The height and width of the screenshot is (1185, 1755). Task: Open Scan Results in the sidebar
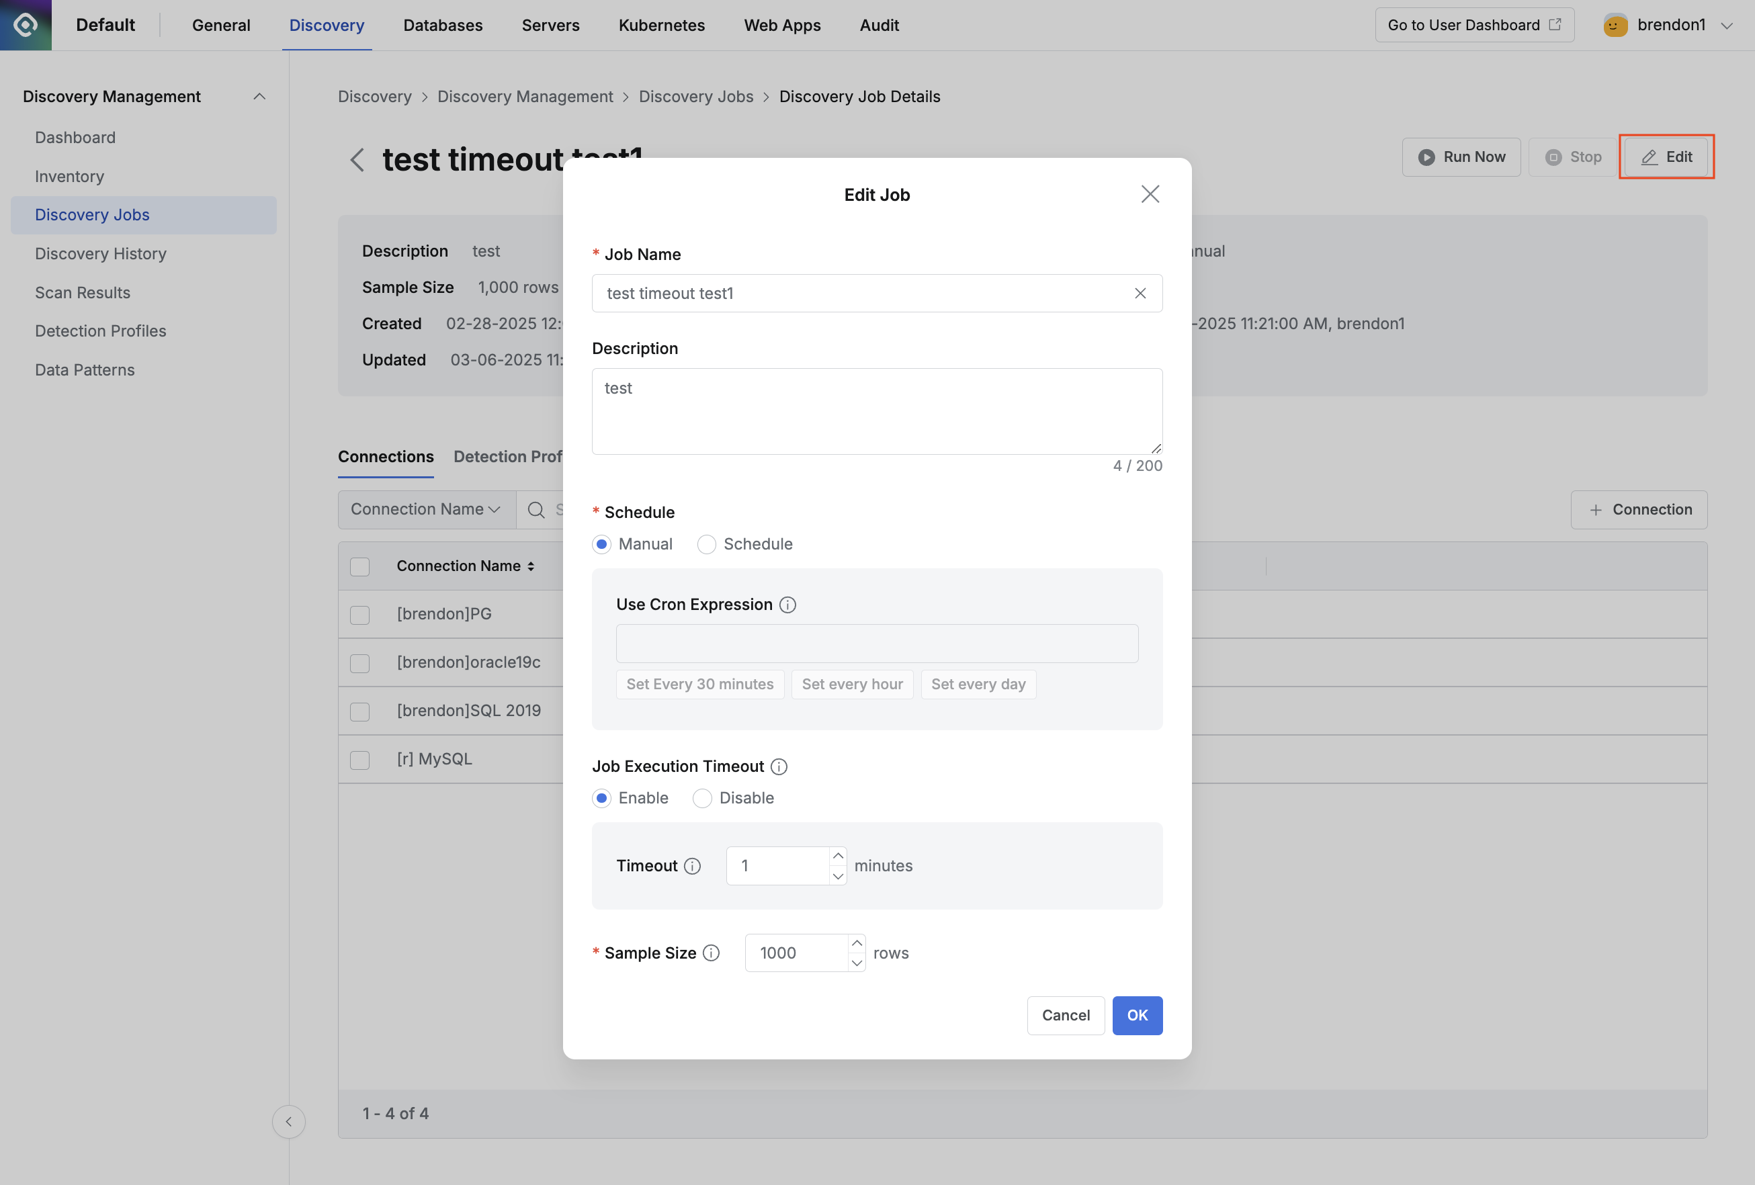(83, 292)
